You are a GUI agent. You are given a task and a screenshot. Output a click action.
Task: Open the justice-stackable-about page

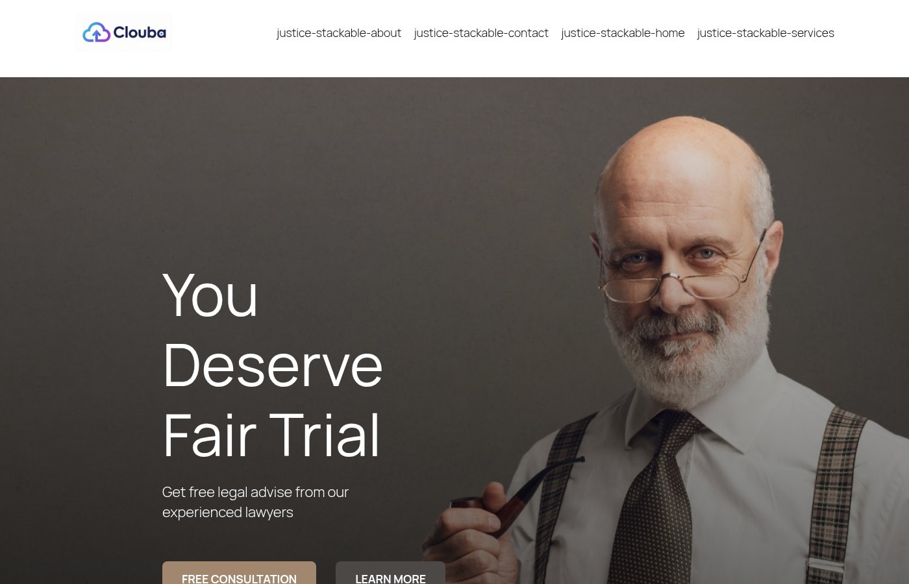coord(339,33)
